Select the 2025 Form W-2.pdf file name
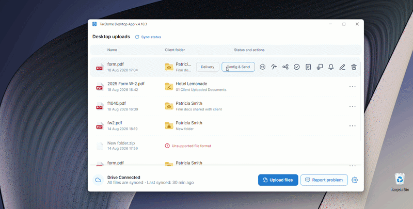 (x=126, y=84)
